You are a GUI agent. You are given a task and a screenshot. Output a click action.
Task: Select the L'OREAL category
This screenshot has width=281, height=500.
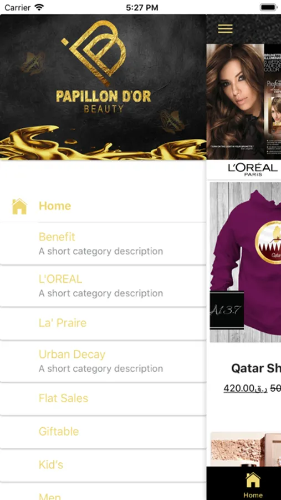point(103,286)
